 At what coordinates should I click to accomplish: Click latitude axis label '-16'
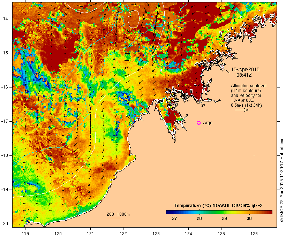tap(4, 87)
